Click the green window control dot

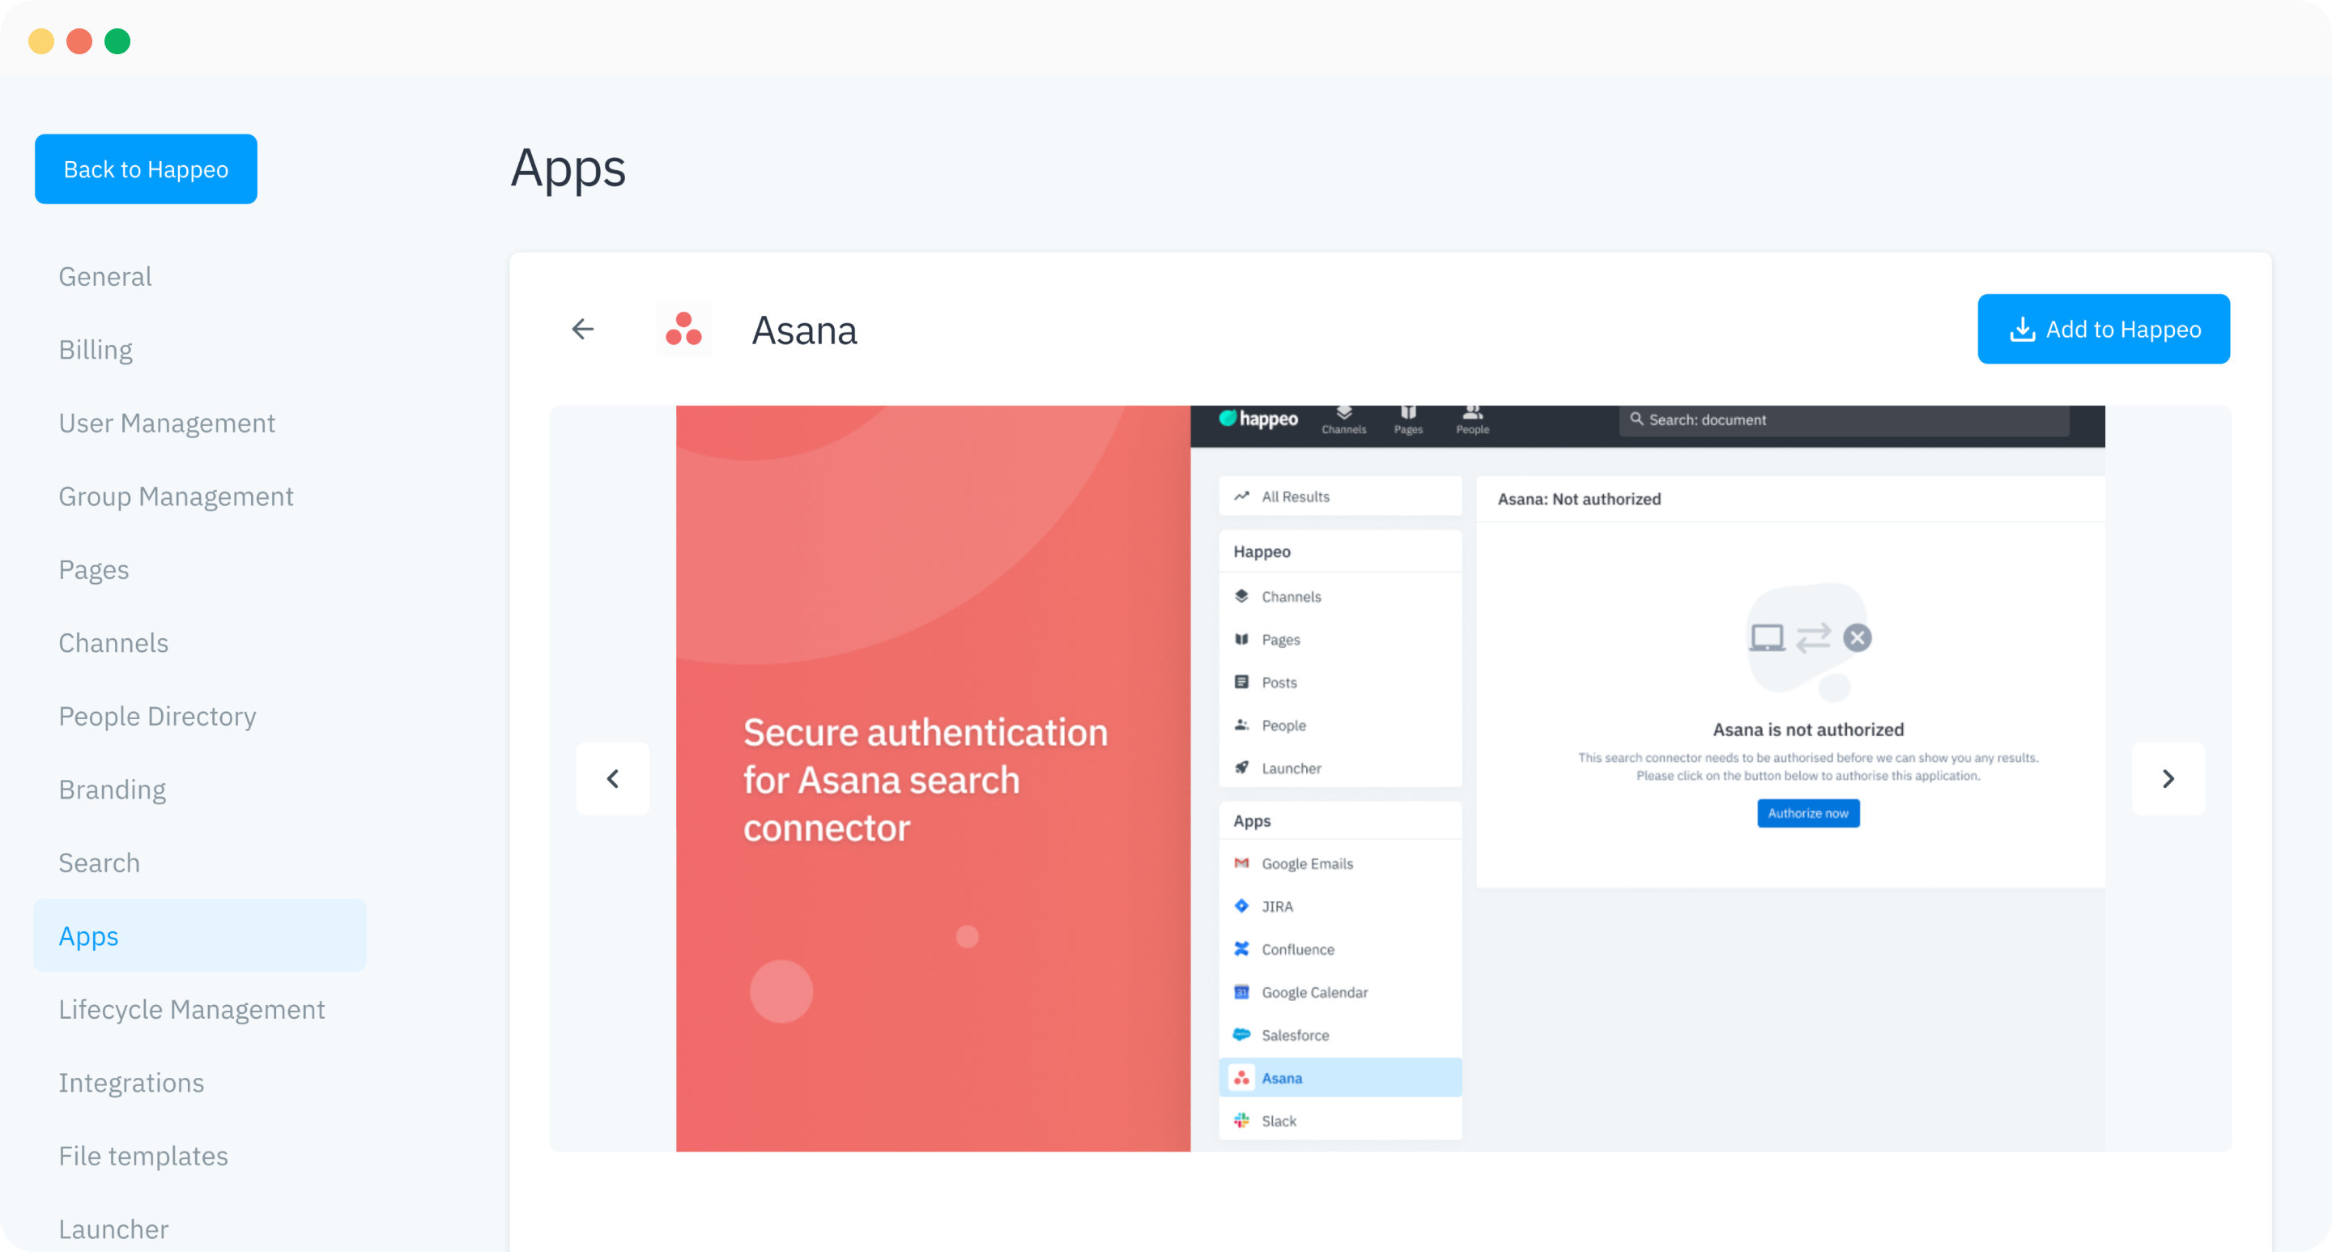click(x=117, y=41)
